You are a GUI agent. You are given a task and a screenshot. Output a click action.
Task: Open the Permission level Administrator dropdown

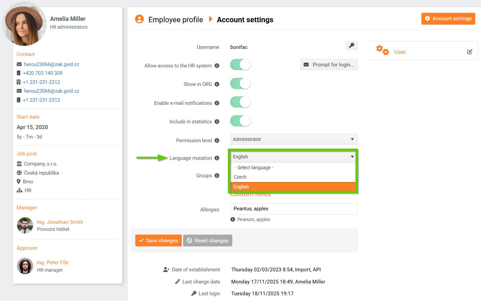click(x=294, y=139)
